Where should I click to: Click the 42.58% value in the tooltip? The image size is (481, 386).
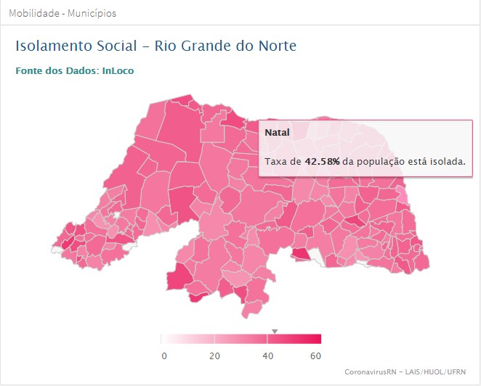tap(323, 161)
